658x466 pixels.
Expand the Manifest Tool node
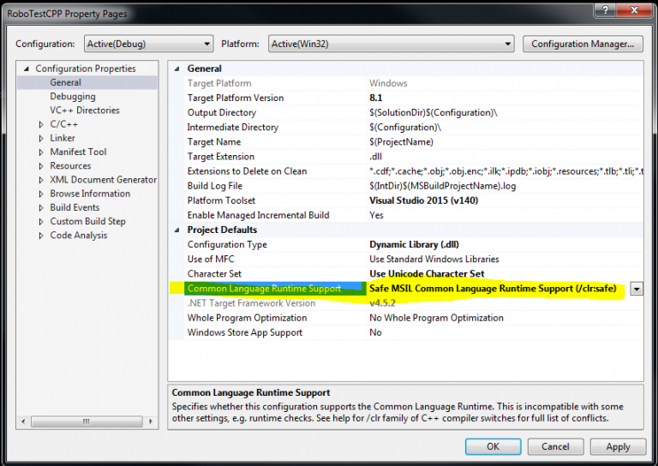click(x=41, y=152)
